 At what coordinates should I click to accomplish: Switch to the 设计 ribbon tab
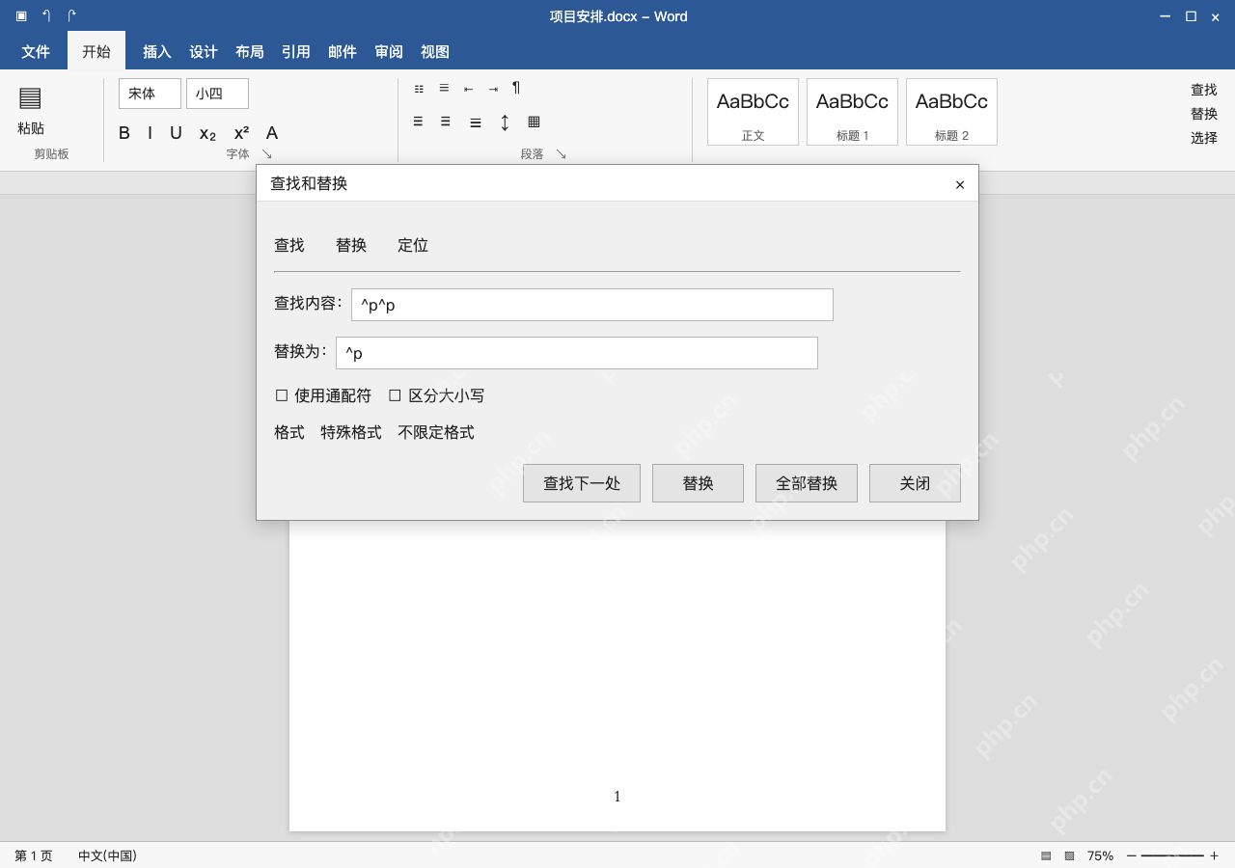(204, 52)
